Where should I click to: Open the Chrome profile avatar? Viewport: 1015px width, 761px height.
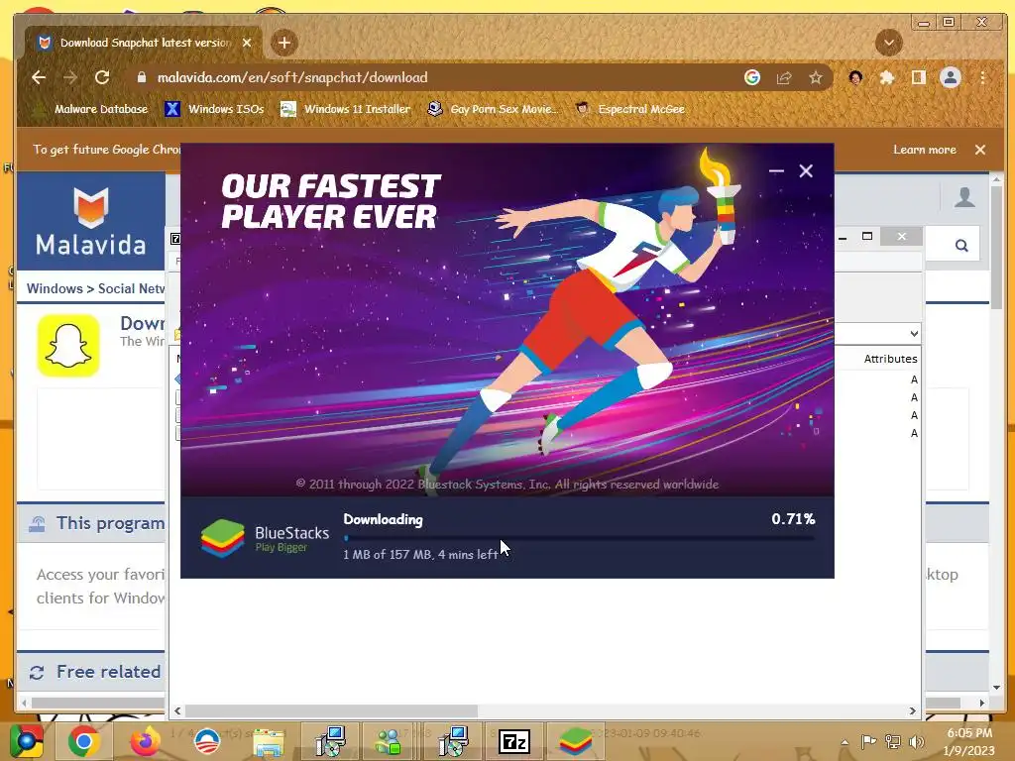click(x=951, y=77)
